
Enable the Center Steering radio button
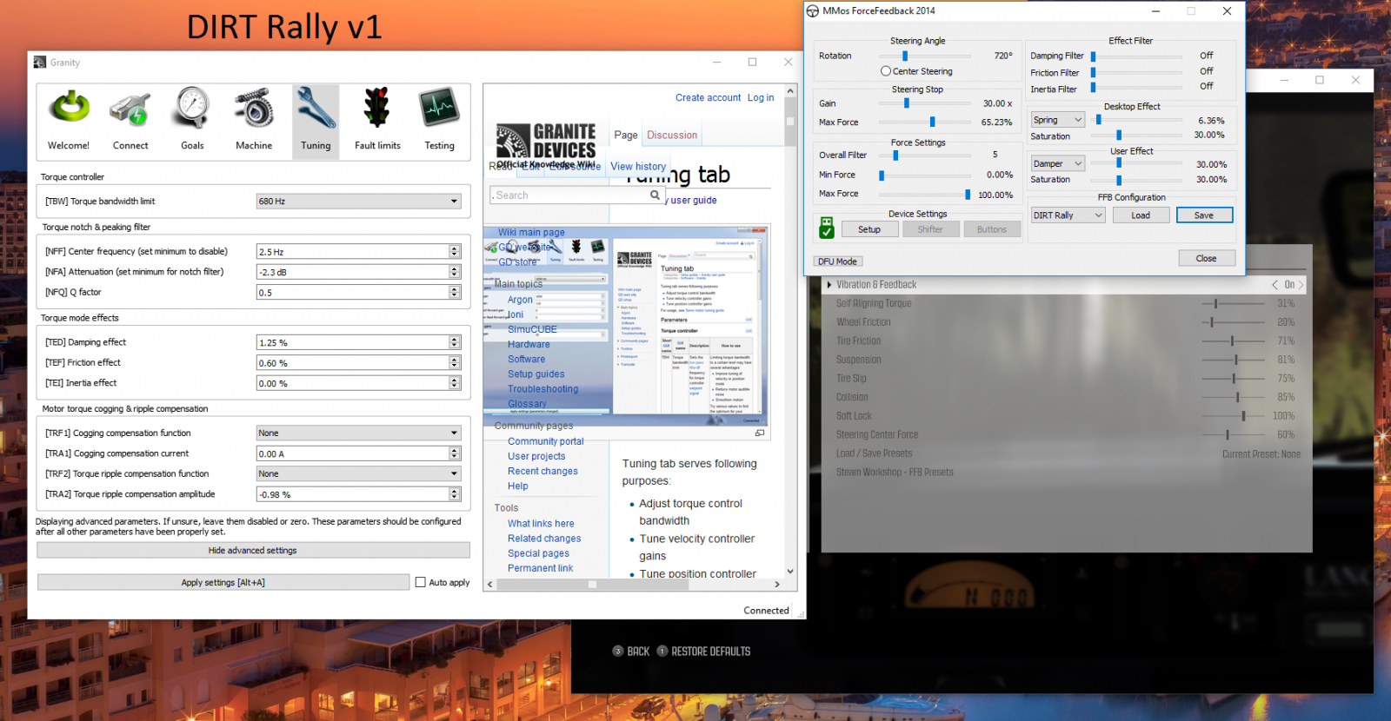click(x=886, y=71)
